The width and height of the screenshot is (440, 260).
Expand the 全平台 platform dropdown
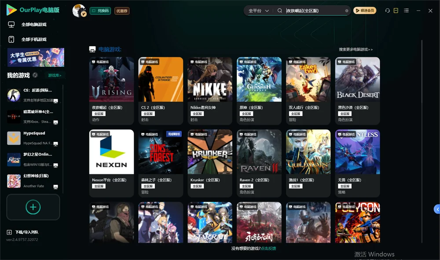pos(258,11)
